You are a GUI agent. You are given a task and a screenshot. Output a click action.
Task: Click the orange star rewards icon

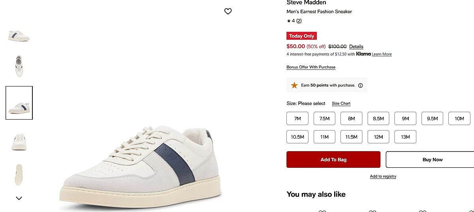(x=294, y=85)
